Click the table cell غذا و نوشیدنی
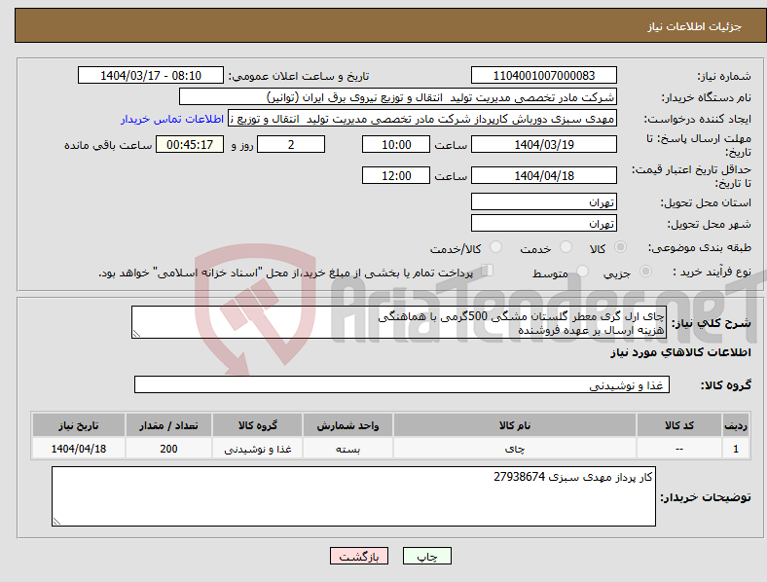Image resolution: width=767 pixels, height=582 pixels. tap(257, 448)
